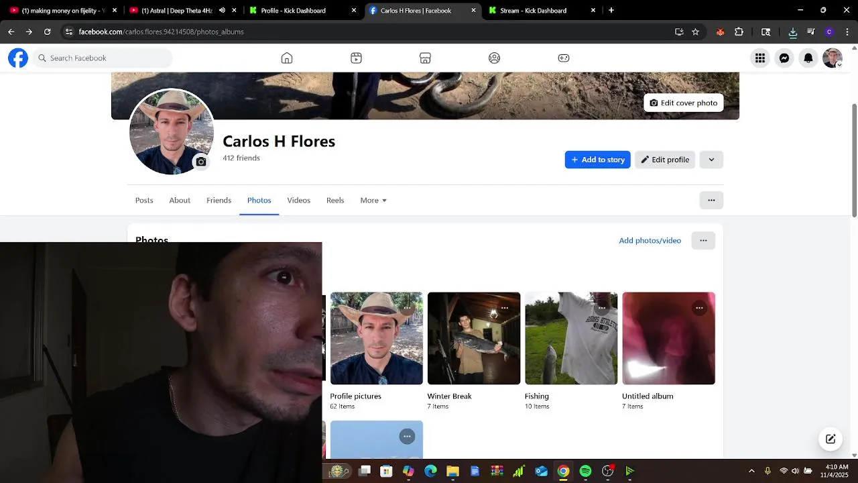Click the large profile picture
858x483 pixels.
pyautogui.click(x=172, y=131)
